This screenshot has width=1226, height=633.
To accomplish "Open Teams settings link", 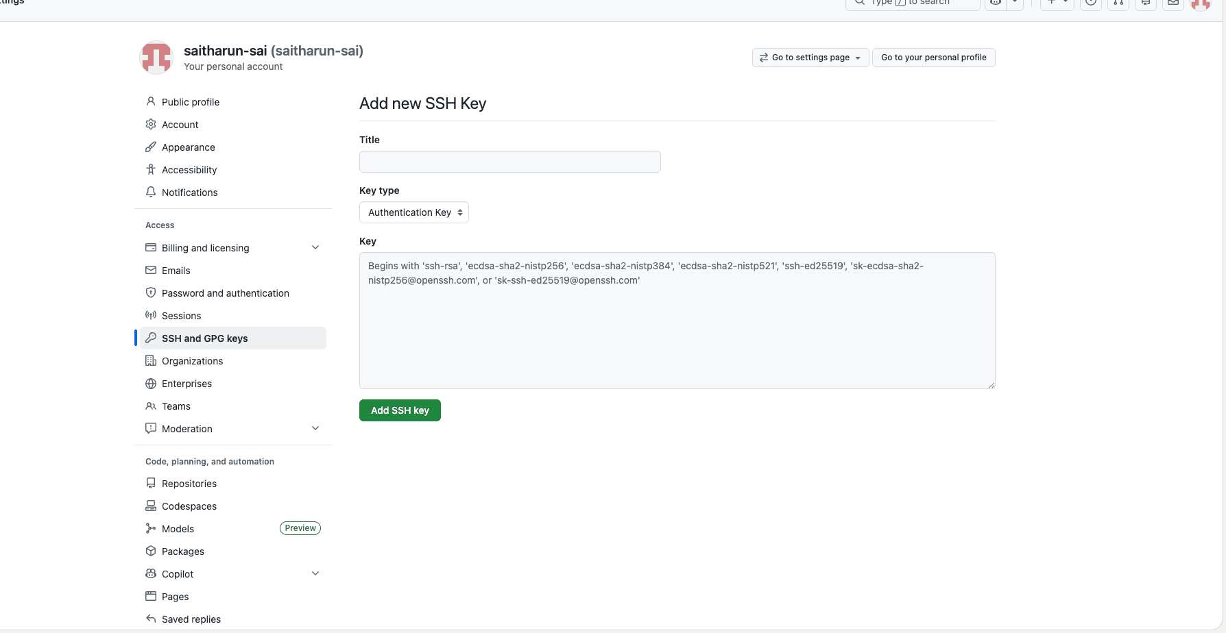I will (x=176, y=406).
